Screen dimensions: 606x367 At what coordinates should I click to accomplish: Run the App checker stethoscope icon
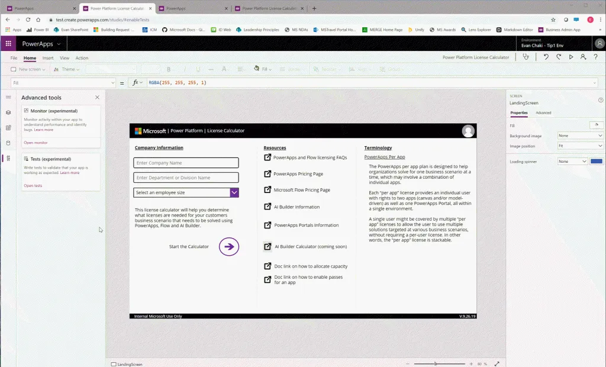(x=526, y=57)
